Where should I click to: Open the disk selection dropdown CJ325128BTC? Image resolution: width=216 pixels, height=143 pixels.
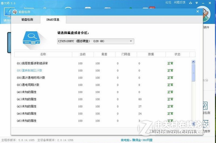96,41
